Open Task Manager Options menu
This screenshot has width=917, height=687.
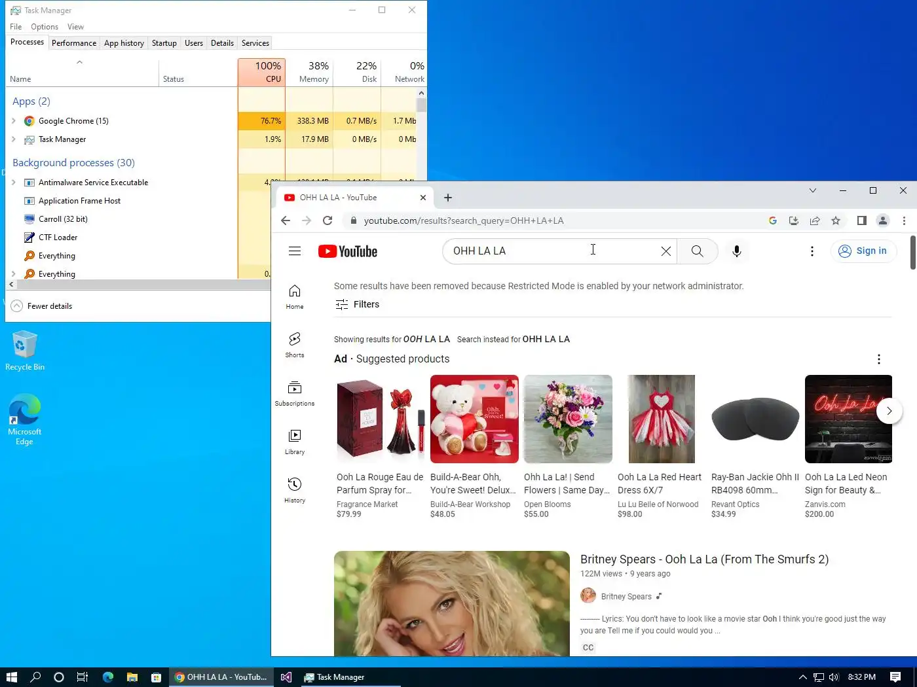click(45, 27)
